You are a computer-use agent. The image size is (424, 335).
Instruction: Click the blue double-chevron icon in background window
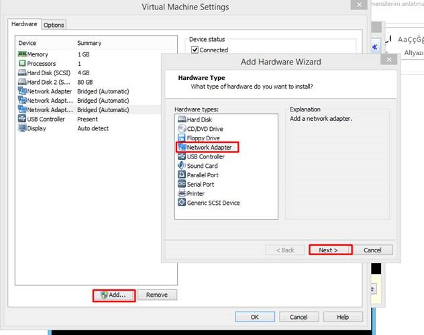[375, 47]
